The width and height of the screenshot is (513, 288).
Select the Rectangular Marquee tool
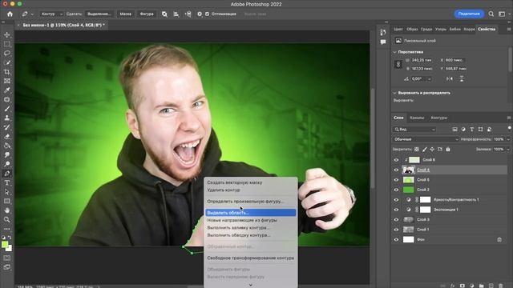[x=7, y=44]
